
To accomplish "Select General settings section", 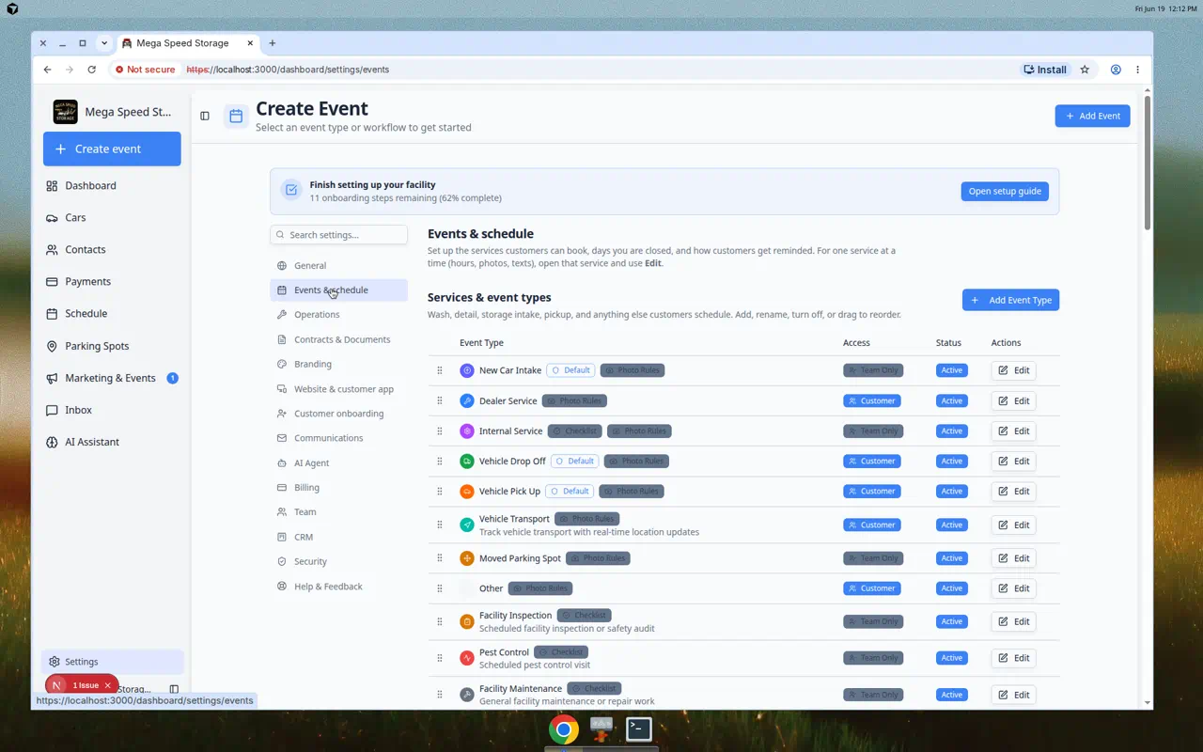I will (x=338, y=266).
